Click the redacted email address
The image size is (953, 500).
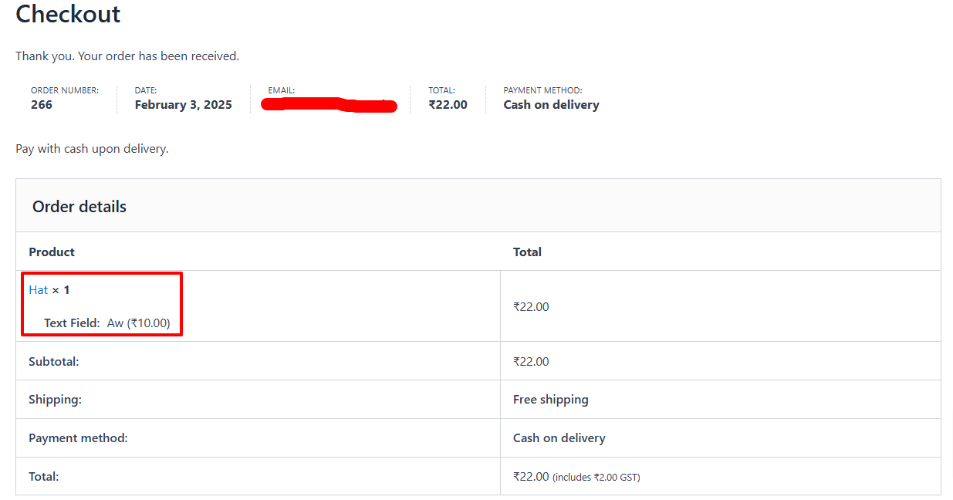329,105
